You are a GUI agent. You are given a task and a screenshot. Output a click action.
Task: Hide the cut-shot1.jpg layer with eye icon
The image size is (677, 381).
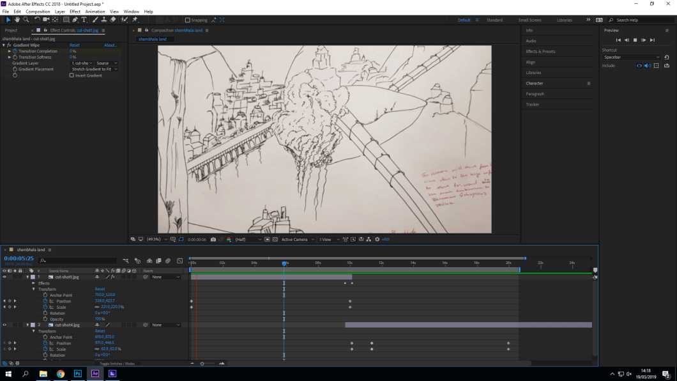click(4, 277)
